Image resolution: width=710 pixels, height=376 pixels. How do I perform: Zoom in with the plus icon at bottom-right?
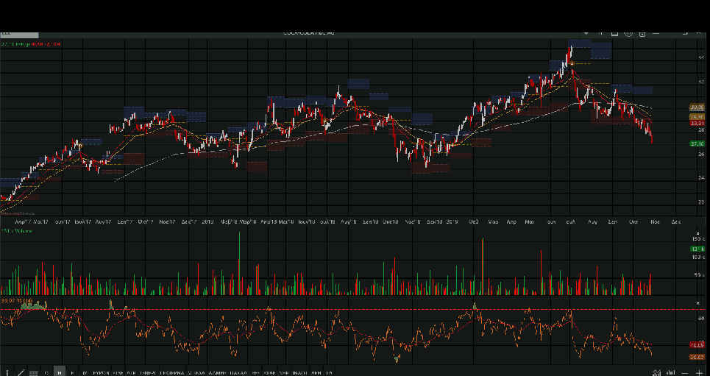(x=698, y=373)
